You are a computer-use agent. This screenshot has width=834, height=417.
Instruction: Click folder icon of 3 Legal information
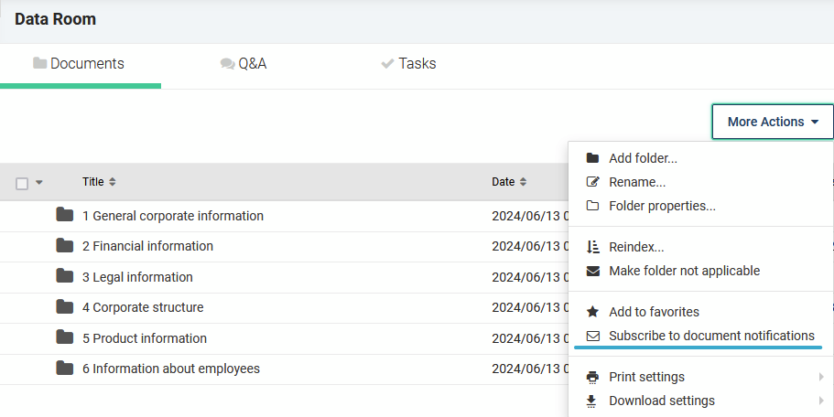[x=64, y=276]
